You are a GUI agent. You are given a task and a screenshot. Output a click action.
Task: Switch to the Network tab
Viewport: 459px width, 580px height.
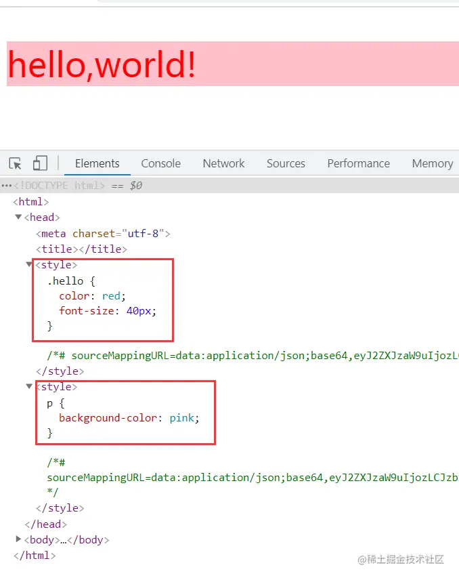point(223,163)
